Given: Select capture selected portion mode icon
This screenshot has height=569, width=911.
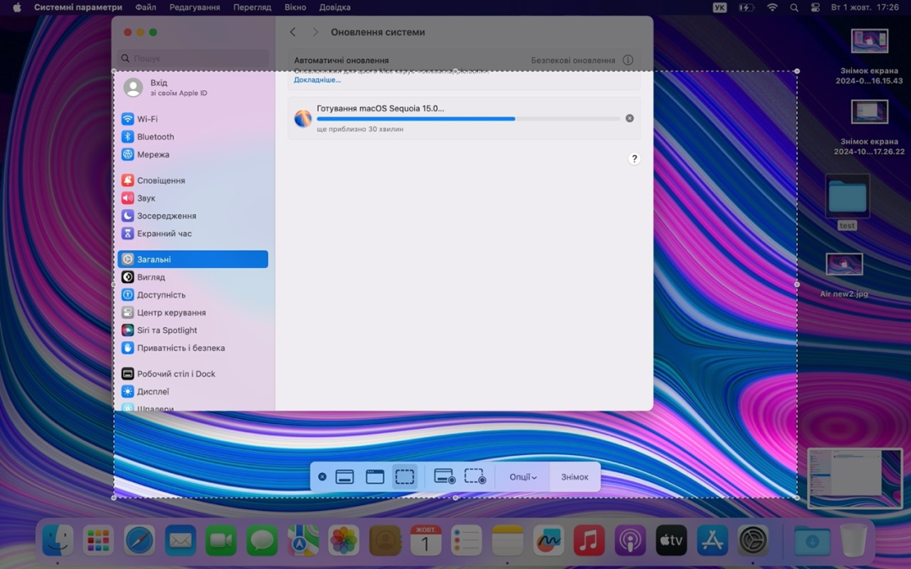Looking at the screenshot, I should [405, 476].
